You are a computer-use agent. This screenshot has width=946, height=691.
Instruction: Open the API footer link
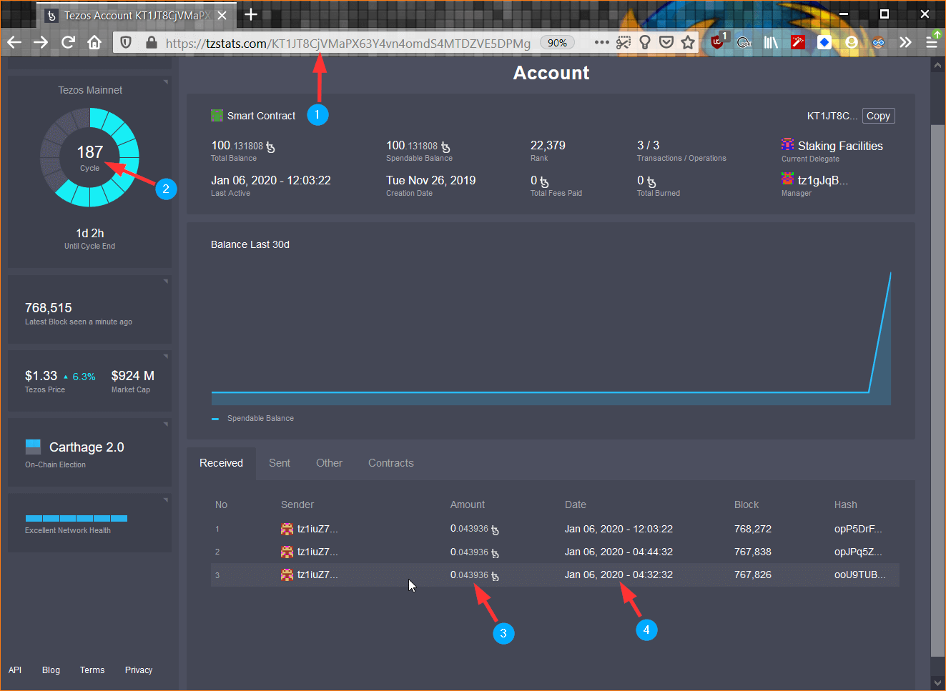coord(15,670)
